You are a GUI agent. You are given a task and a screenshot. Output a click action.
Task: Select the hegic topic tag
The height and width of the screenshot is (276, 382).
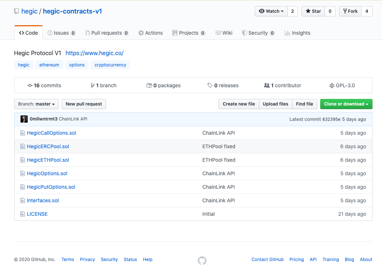[x=24, y=65]
